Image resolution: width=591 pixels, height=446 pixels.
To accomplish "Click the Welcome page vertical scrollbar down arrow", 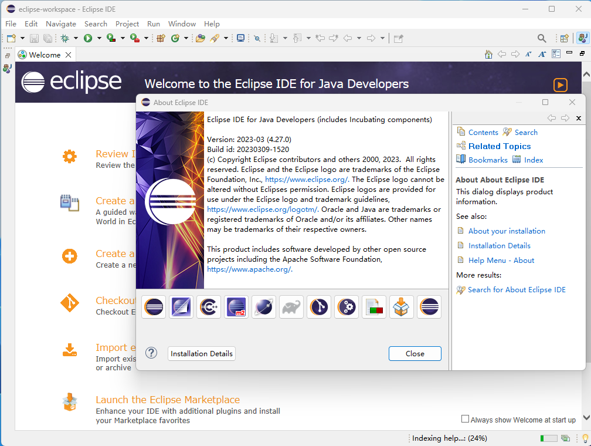I will (x=586, y=417).
